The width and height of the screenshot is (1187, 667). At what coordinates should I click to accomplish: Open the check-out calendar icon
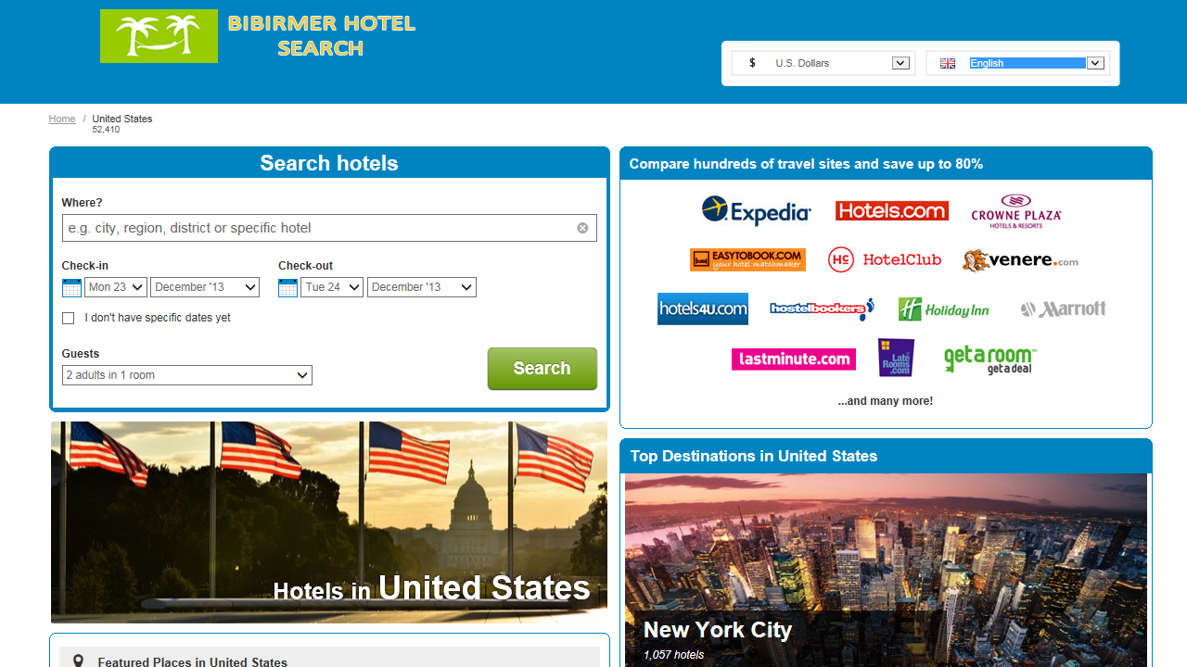pyautogui.click(x=287, y=288)
